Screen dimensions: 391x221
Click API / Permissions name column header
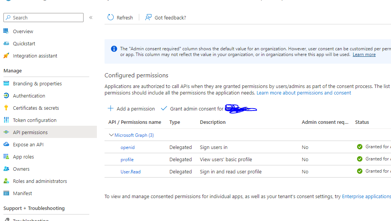(135, 122)
